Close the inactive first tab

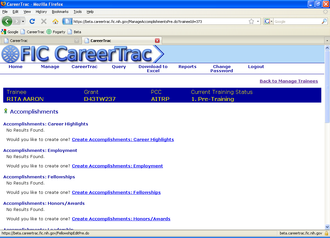(77, 41)
